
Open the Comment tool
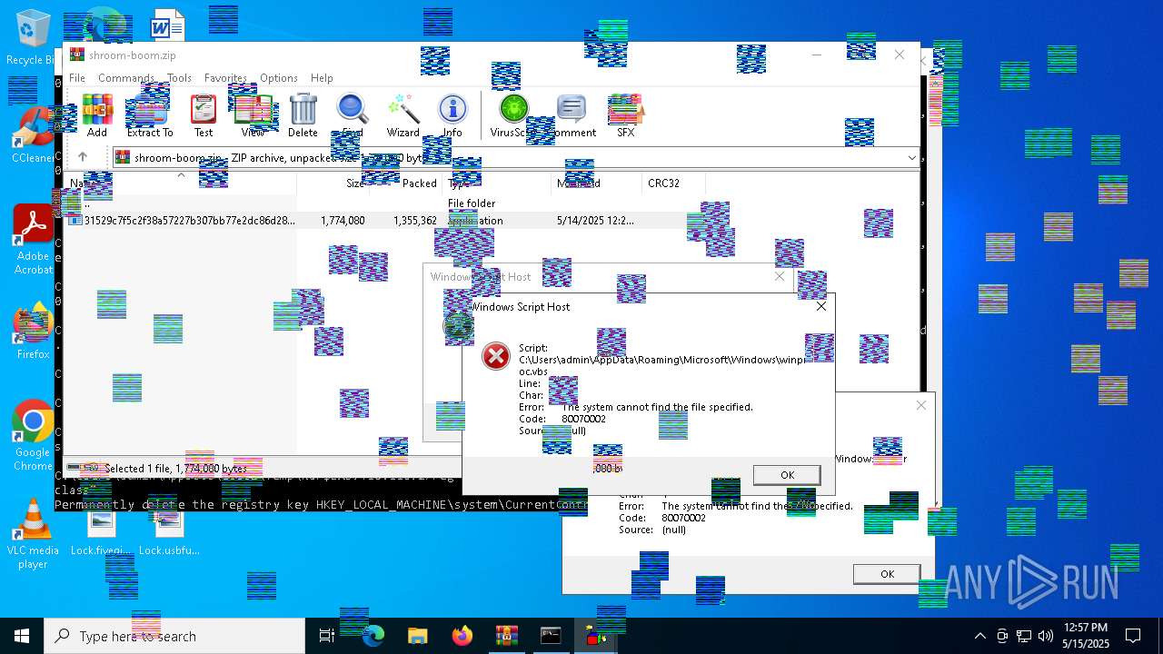coord(572,116)
